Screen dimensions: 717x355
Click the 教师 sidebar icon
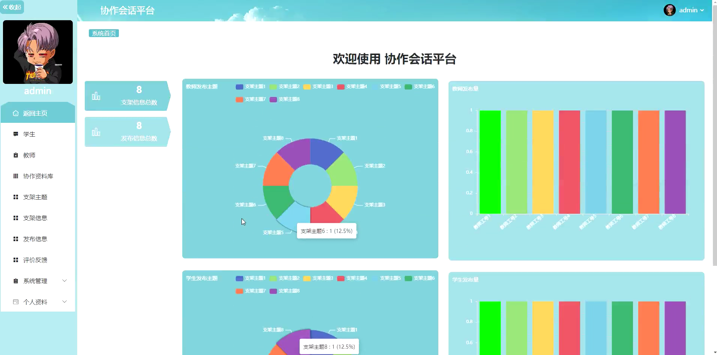[x=16, y=155]
